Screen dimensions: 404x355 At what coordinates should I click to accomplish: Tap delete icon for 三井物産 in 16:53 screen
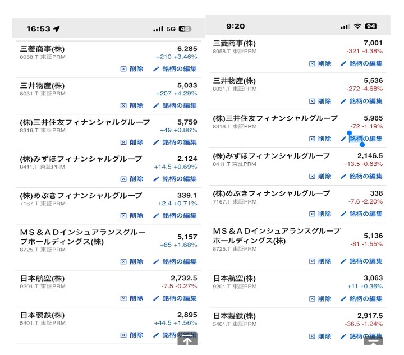(123, 105)
